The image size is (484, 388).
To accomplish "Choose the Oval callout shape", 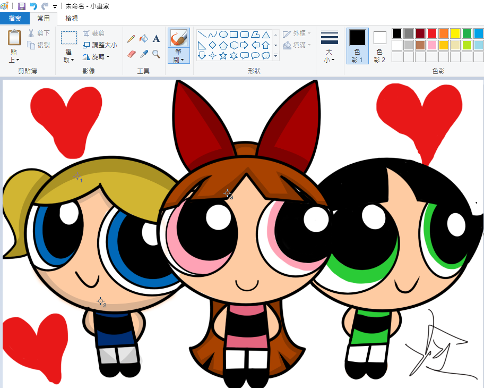I will (255, 56).
